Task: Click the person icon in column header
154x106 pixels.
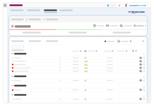Action: point(133,51)
